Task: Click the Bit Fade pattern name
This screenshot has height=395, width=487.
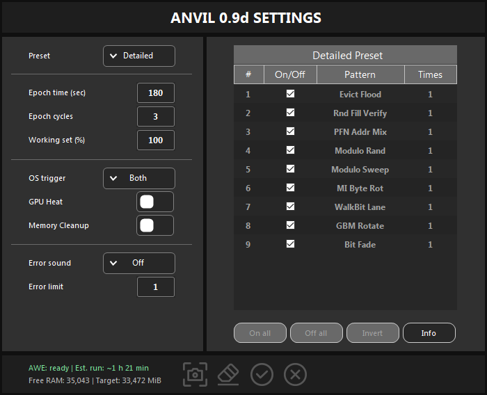Action: point(360,245)
